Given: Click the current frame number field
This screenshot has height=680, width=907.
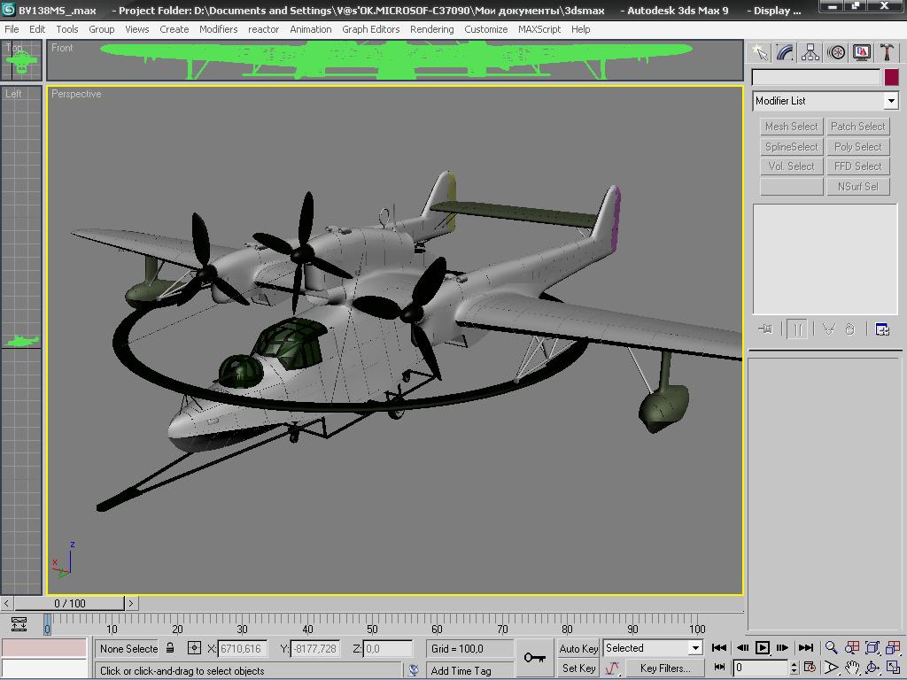Looking at the screenshot, I should click(759, 668).
